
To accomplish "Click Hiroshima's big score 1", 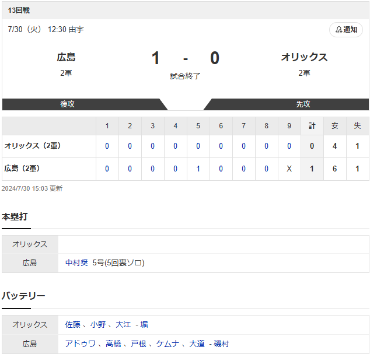I will tap(155, 58).
